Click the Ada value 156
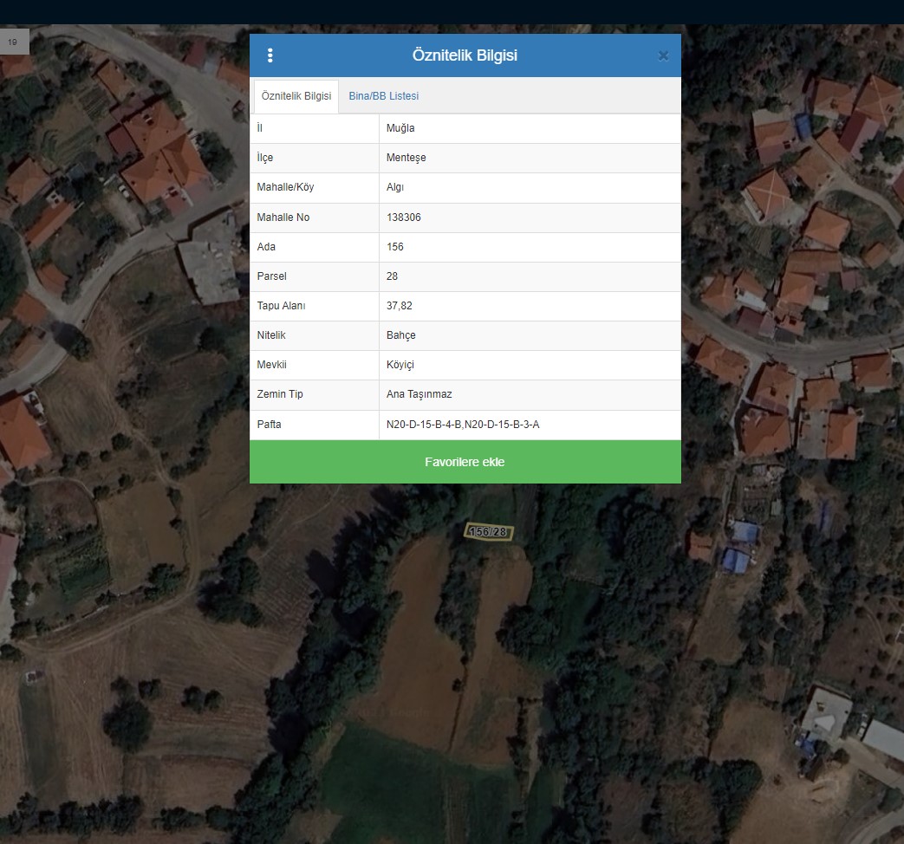Screen dimensions: 904x844 395,247
